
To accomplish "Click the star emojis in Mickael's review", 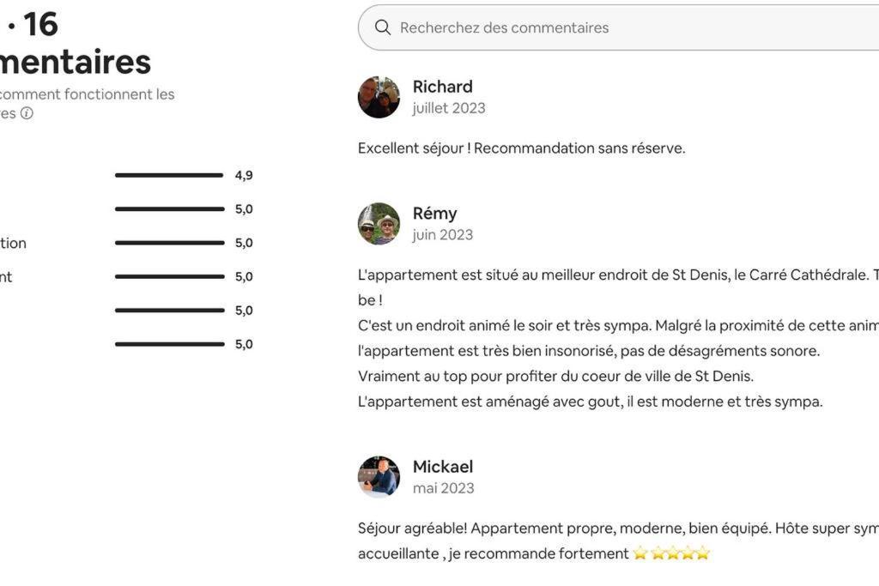I will (x=671, y=553).
